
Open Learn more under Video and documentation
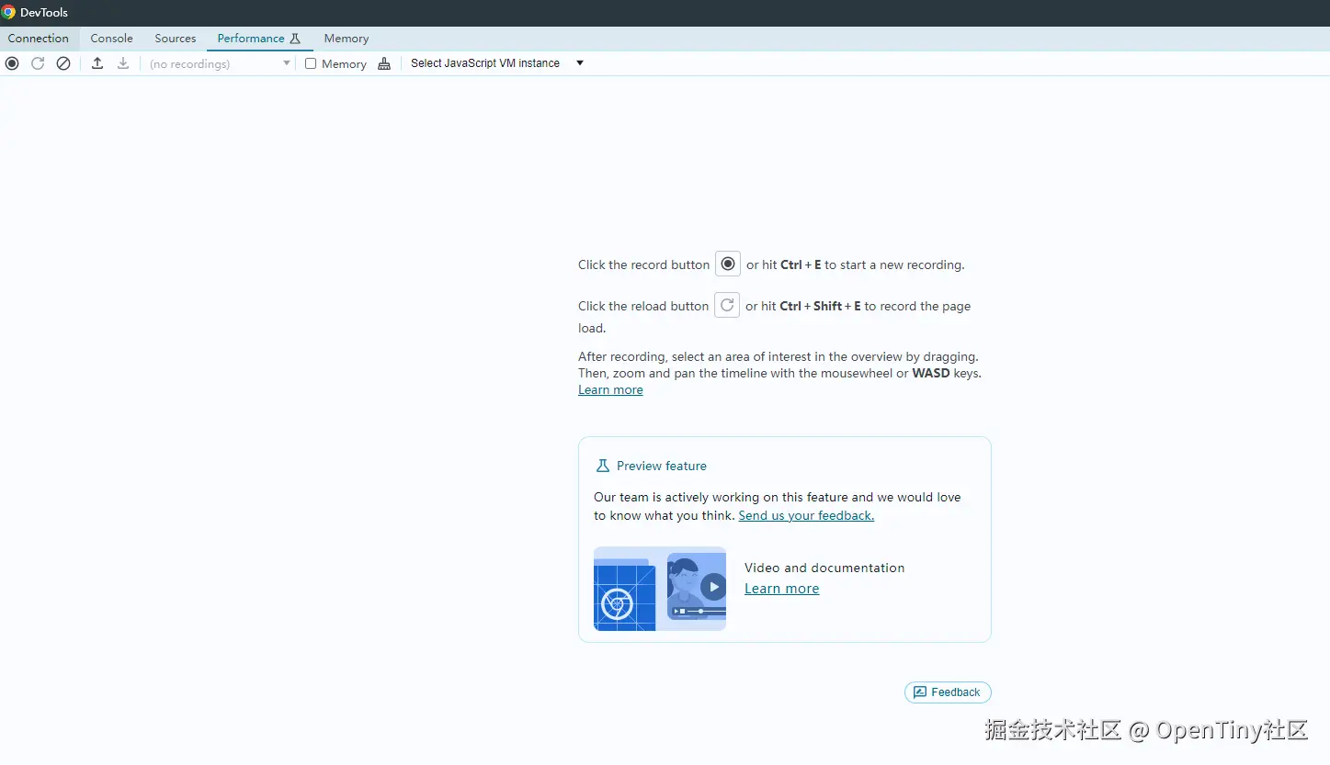(781, 589)
